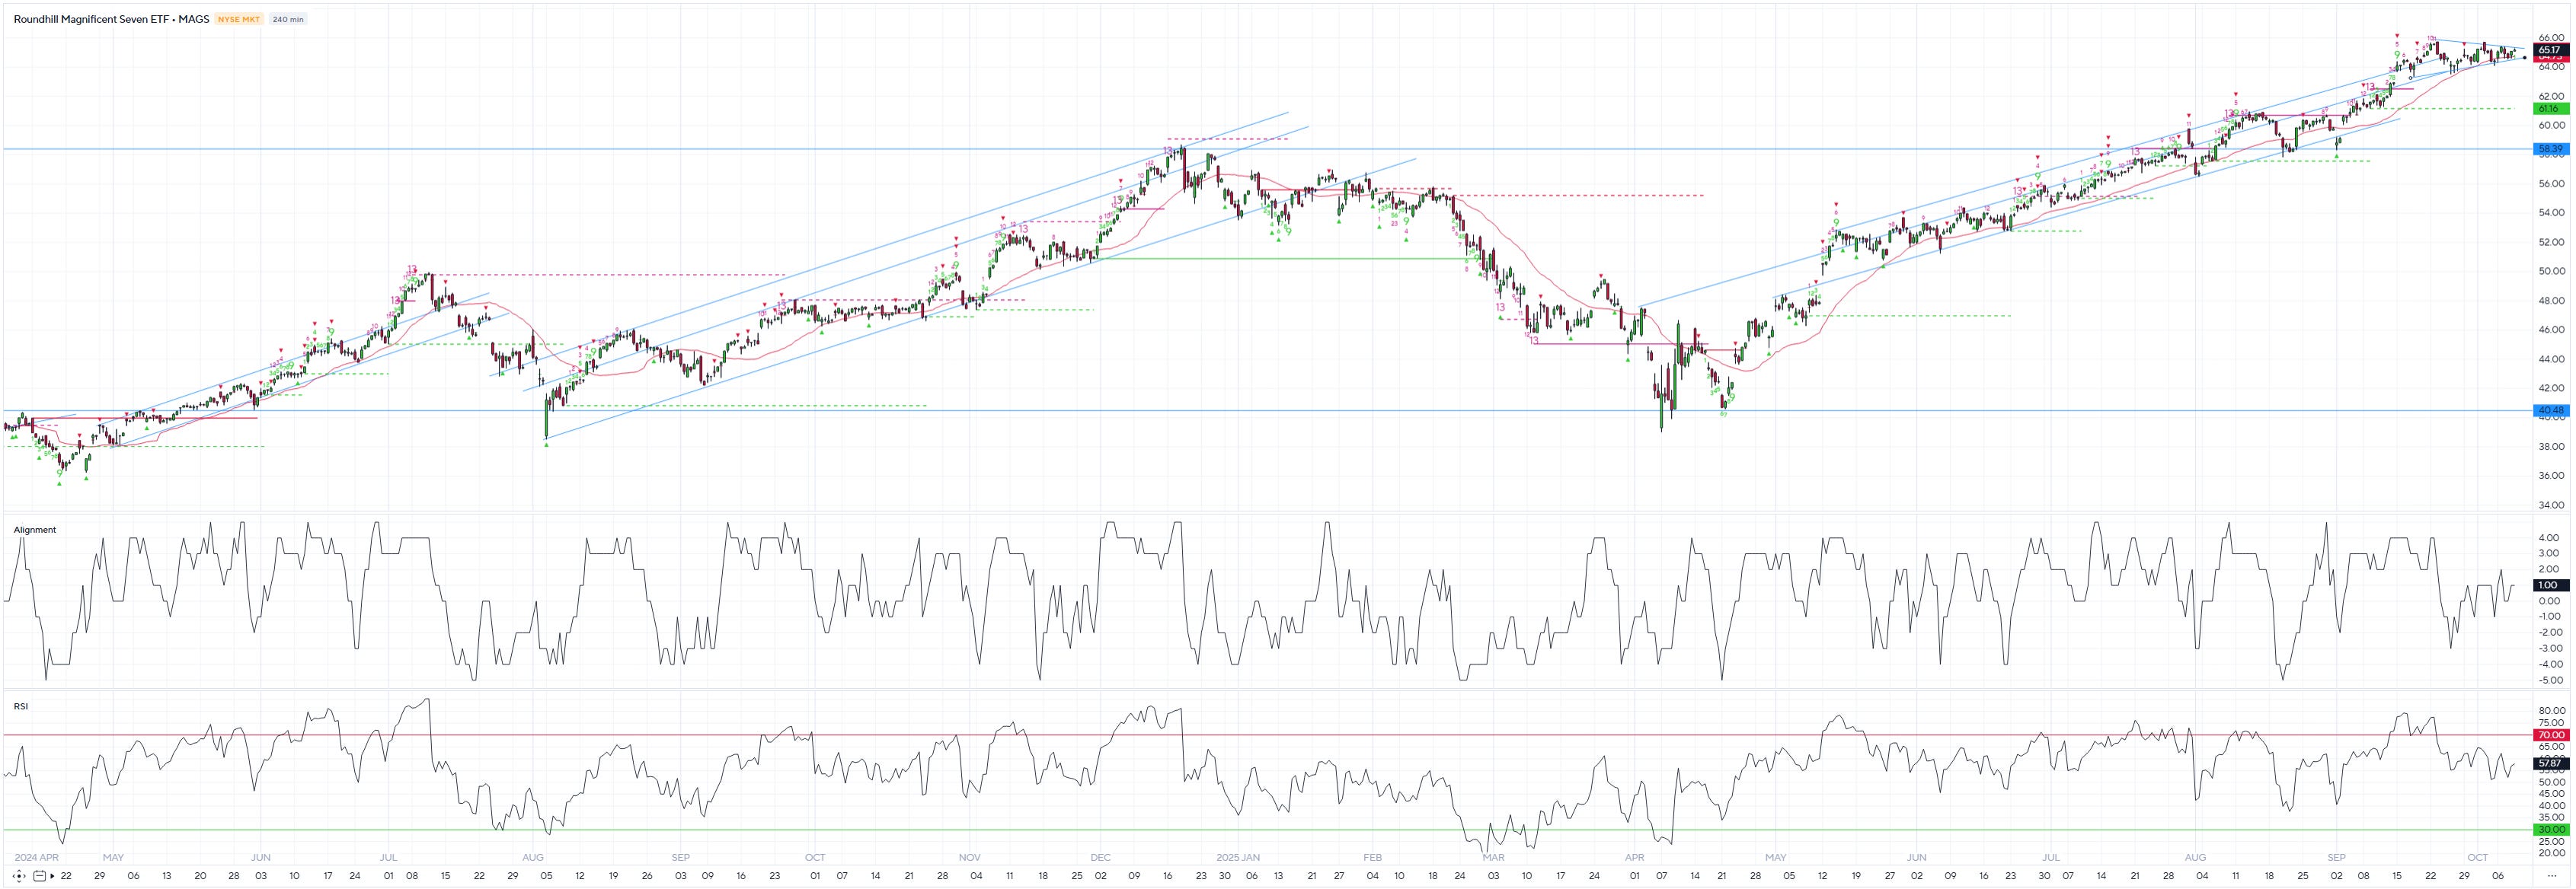Click the Alignment pane title
Viewport: 2576px width, 889px height.
coord(34,530)
